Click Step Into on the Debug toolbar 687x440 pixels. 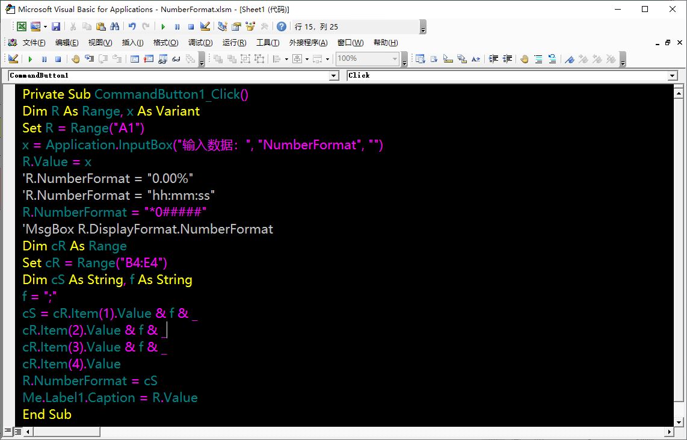click(90, 59)
